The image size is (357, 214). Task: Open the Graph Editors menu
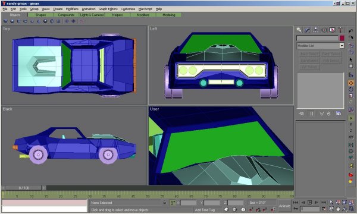[x=108, y=9]
